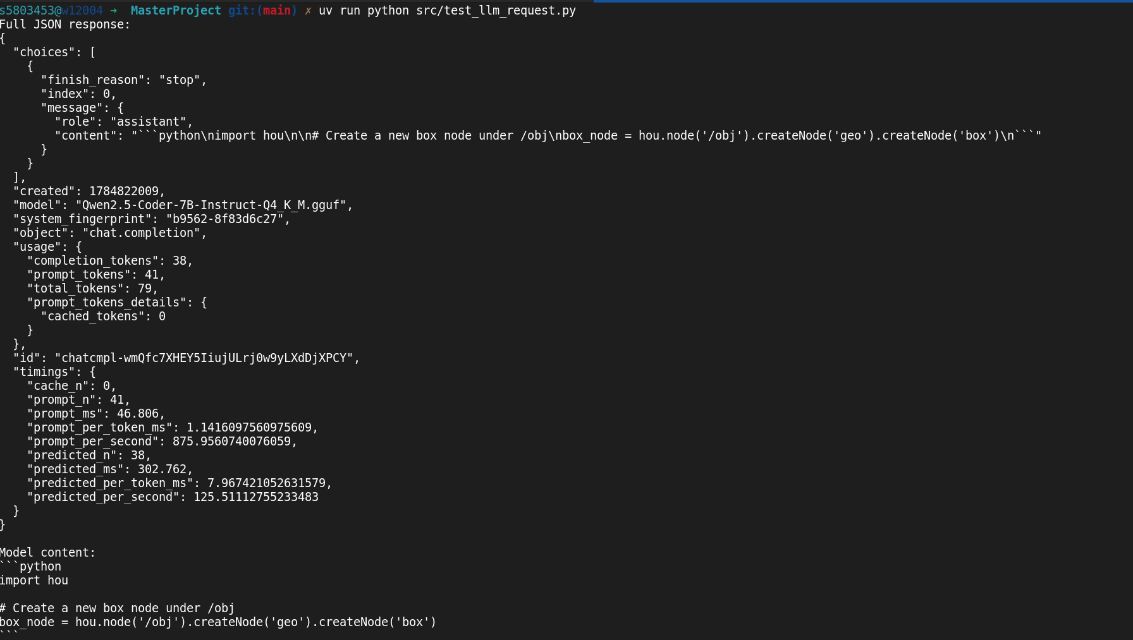Click the "cached_tokens": 0 line

[x=103, y=317]
